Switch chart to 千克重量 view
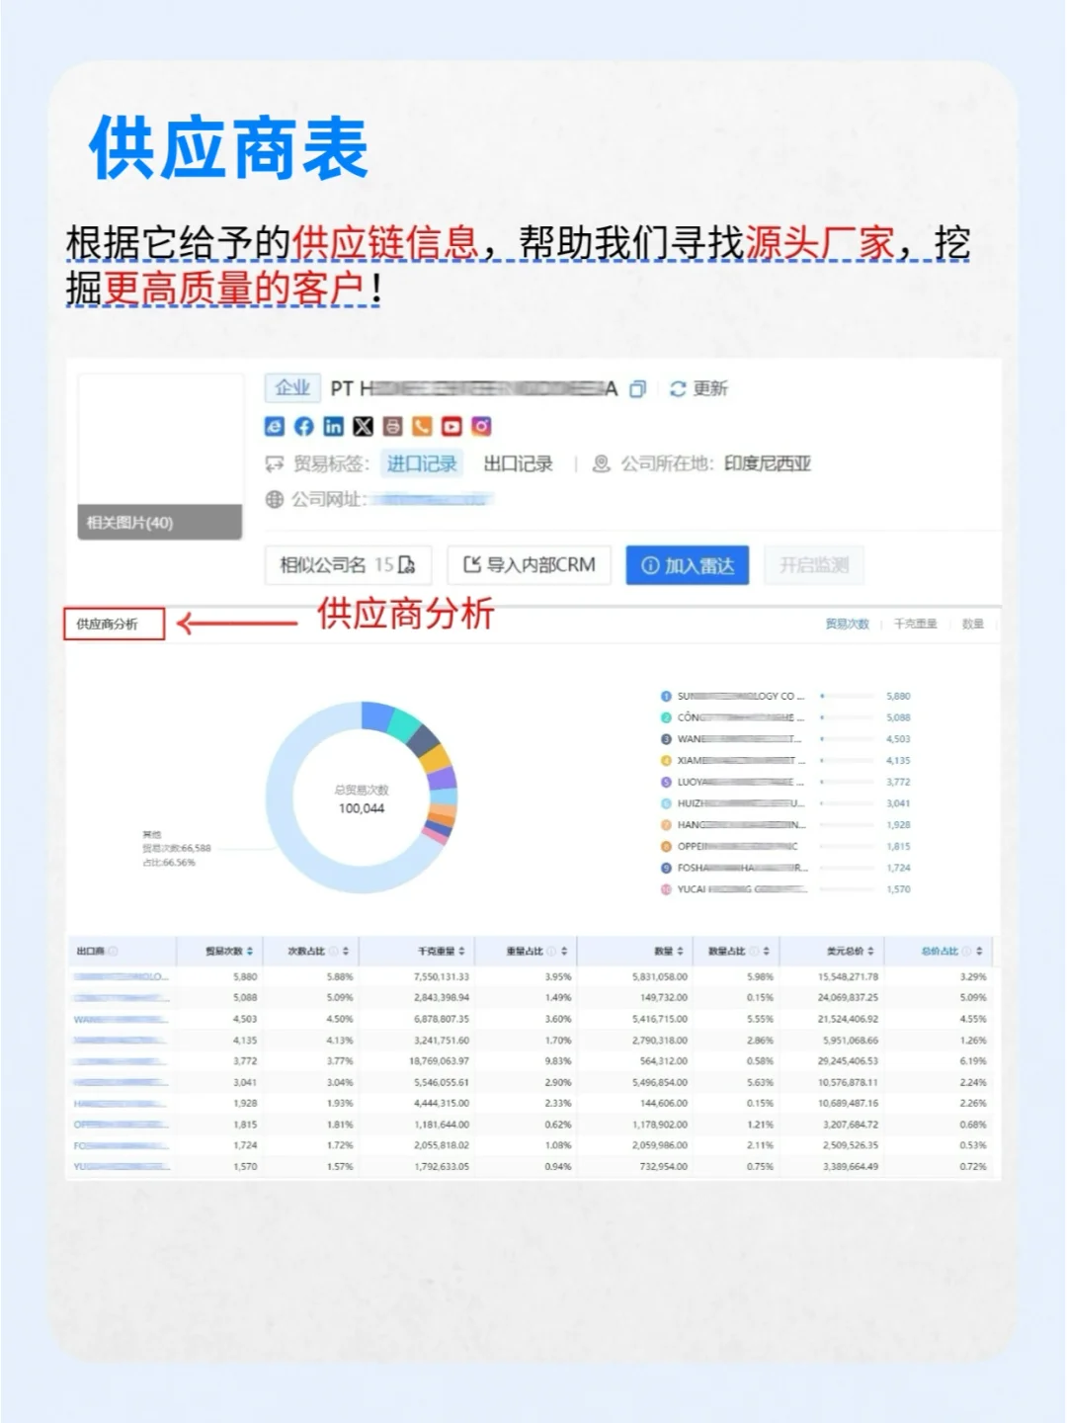This screenshot has height=1423, width=1067. (x=917, y=624)
